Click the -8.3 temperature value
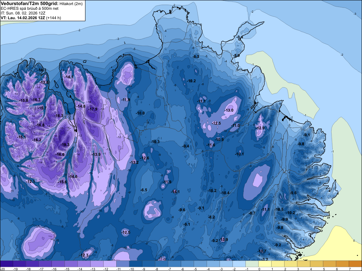Screen dimensions: 362x271 (x=196, y=57)
